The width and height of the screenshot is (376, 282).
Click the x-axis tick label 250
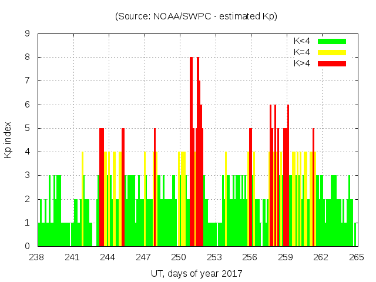(179, 257)
